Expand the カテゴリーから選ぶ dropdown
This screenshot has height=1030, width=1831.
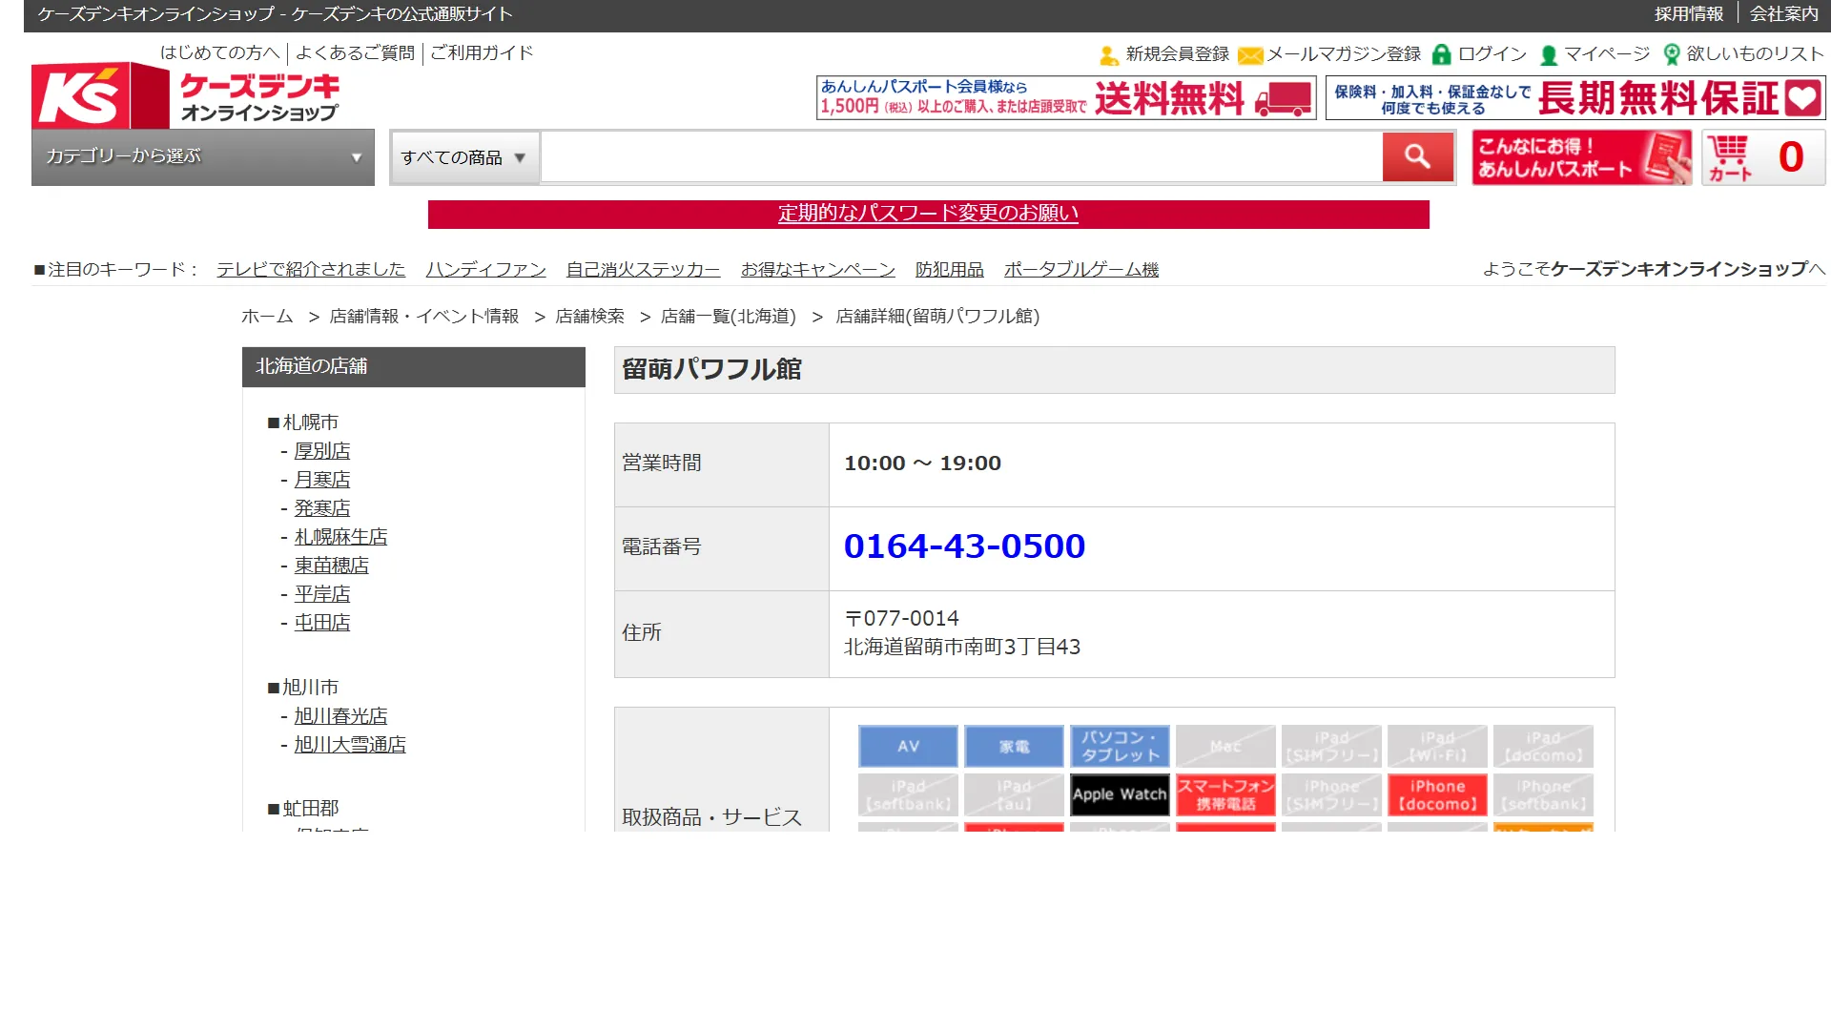(x=203, y=157)
